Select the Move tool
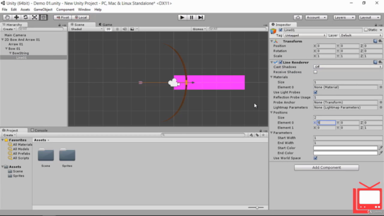This screenshot has width=384, height=216. pos(16,17)
